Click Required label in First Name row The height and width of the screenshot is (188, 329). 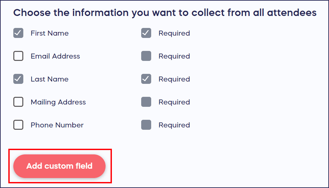click(174, 33)
